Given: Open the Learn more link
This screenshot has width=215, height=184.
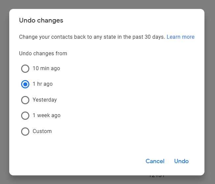Looking at the screenshot, I should (x=181, y=37).
